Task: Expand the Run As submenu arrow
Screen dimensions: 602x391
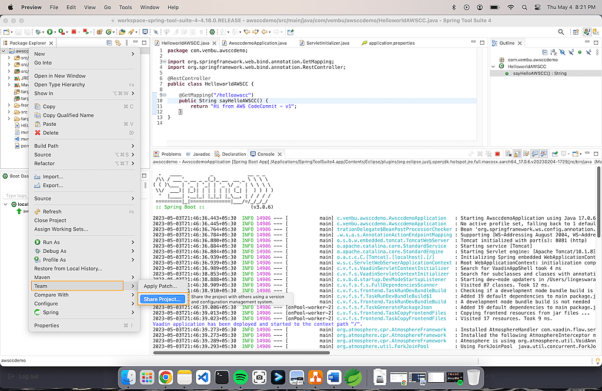Action: point(133,242)
